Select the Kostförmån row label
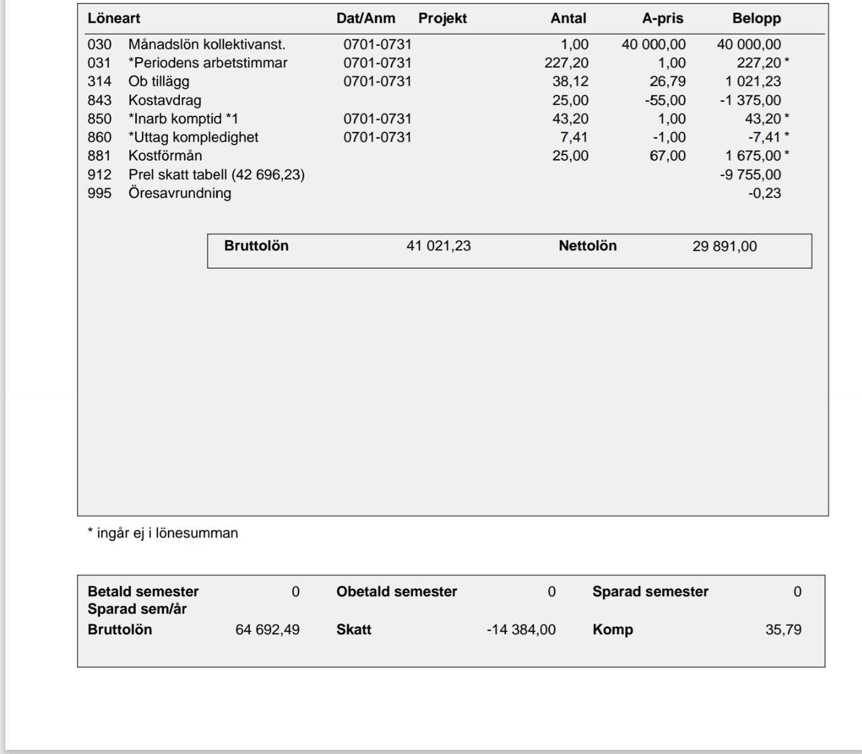This screenshot has width=862, height=754. [x=165, y=156]
